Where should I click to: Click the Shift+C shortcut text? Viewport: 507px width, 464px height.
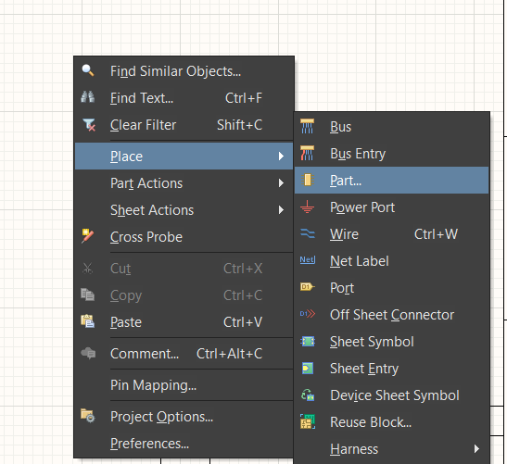click(239, 125)
